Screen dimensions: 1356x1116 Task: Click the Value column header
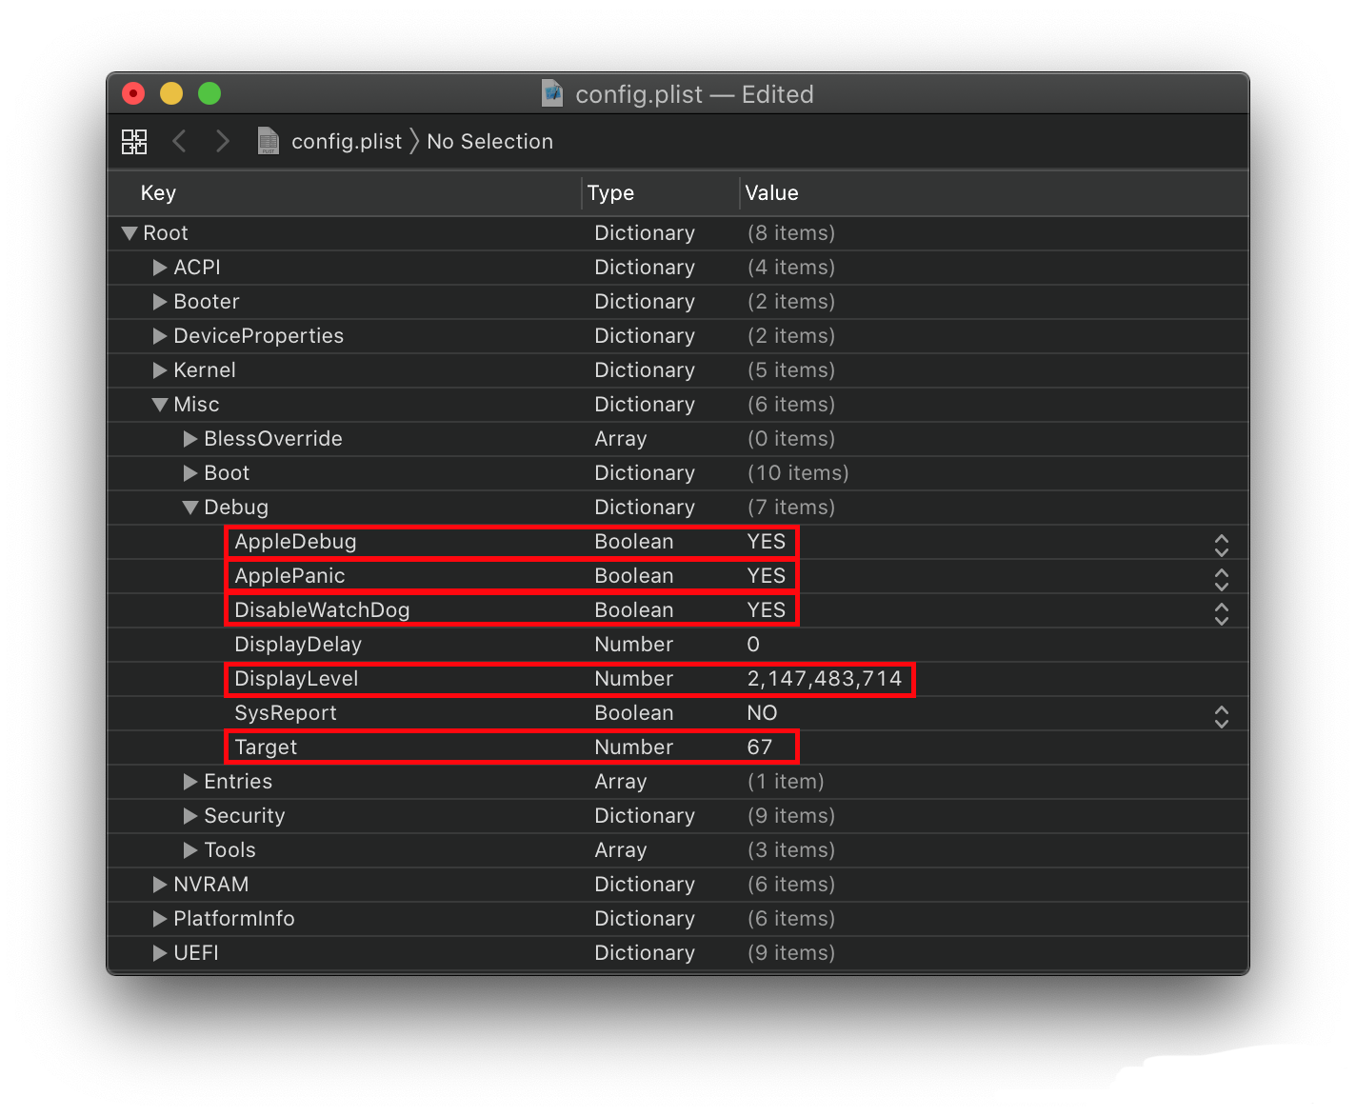[771, 193]
